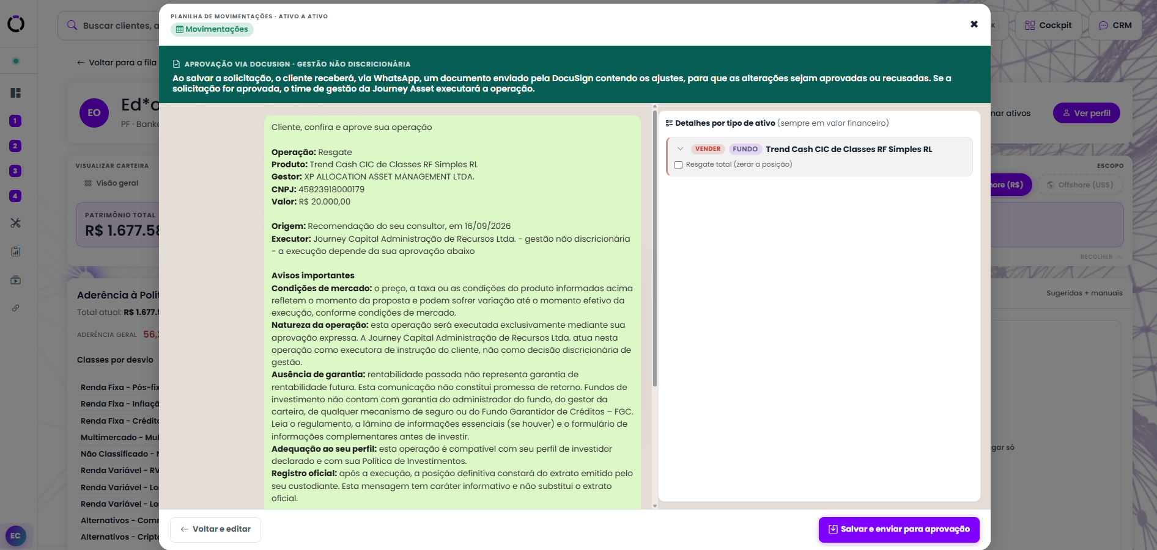Select Visão geral under Visualizar Carteira

point(111,183)
